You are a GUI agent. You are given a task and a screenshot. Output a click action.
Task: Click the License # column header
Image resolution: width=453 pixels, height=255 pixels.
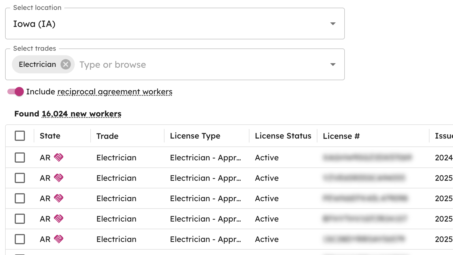[341, 136]
